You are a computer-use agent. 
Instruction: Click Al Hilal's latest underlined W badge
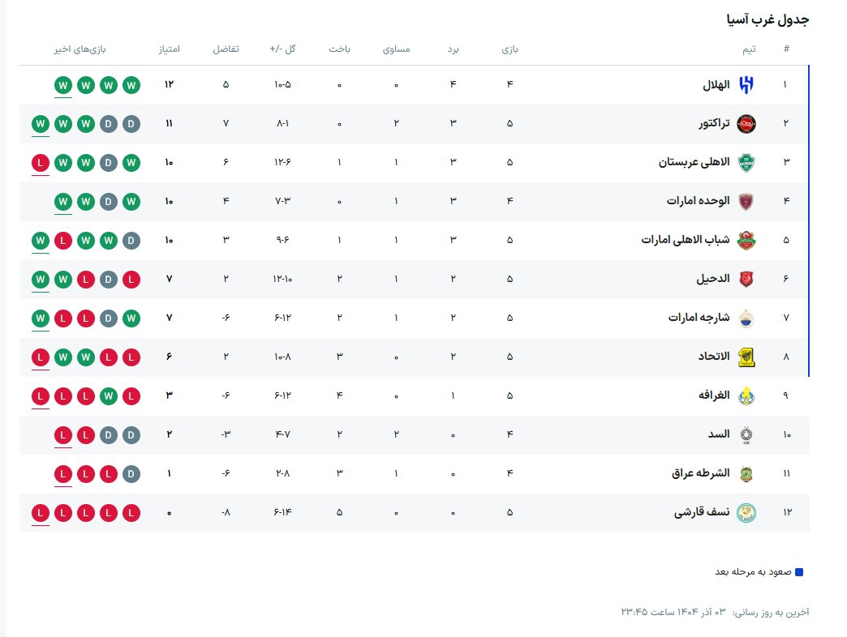tap(63, 84)
